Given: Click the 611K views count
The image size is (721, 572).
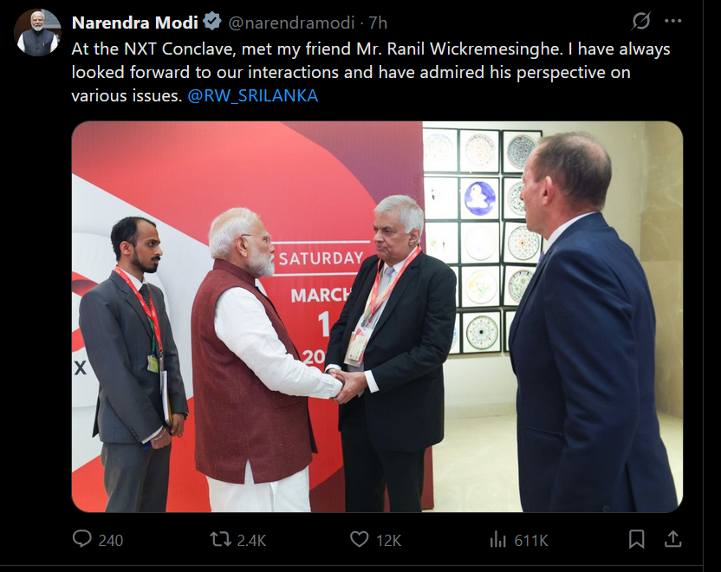Looking at the screenshot, I should click(x=531, y=540).
